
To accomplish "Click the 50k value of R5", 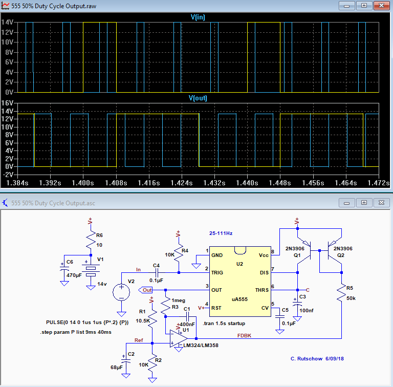I will coord(351,298).
